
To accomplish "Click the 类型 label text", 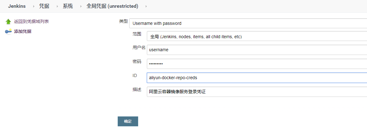I will click(x=124, y=21).
